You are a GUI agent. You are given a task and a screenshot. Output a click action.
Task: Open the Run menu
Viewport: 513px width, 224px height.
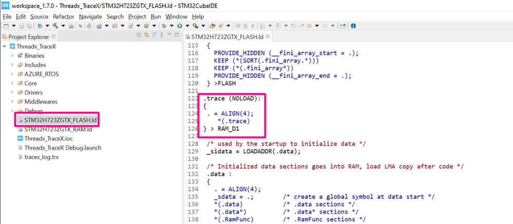coord(156,16)
